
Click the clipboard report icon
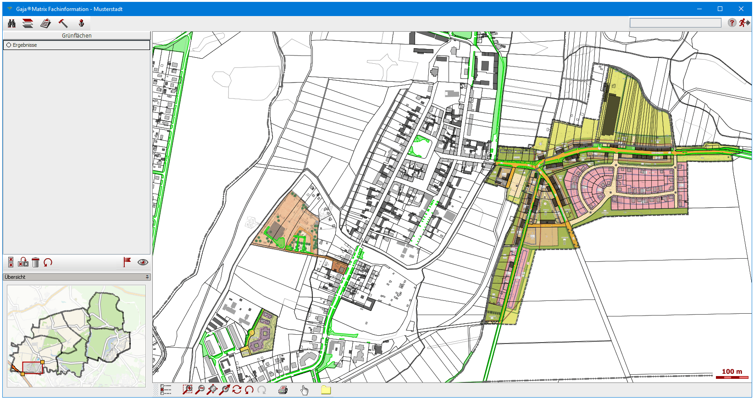tap(45, 23)
